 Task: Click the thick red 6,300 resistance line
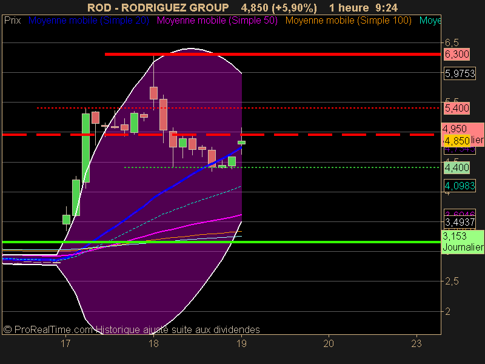pyautogui.click(x=273, y=54)
